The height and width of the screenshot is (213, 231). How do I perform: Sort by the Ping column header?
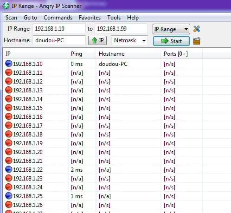(x=82, y=54)
